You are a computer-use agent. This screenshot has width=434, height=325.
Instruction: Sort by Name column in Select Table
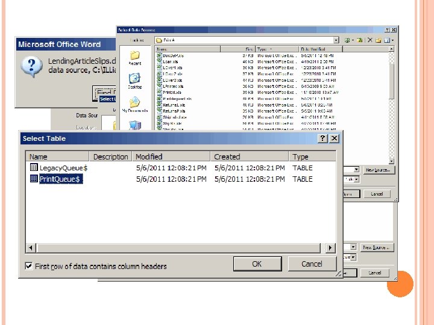click(x=57, y=156)
